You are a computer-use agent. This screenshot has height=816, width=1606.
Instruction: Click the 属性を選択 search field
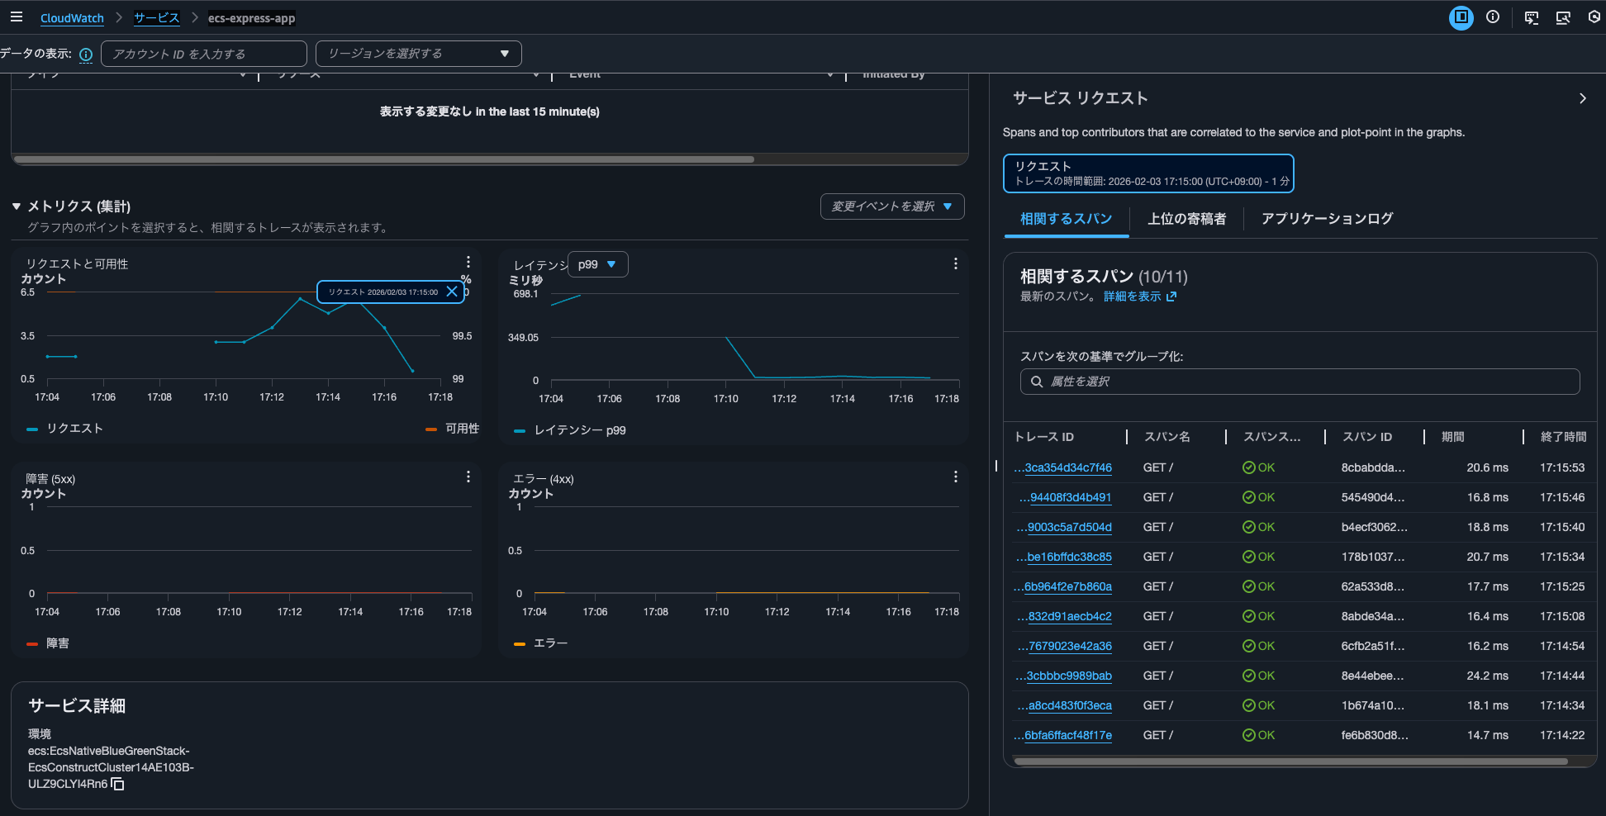(1300, 382)
